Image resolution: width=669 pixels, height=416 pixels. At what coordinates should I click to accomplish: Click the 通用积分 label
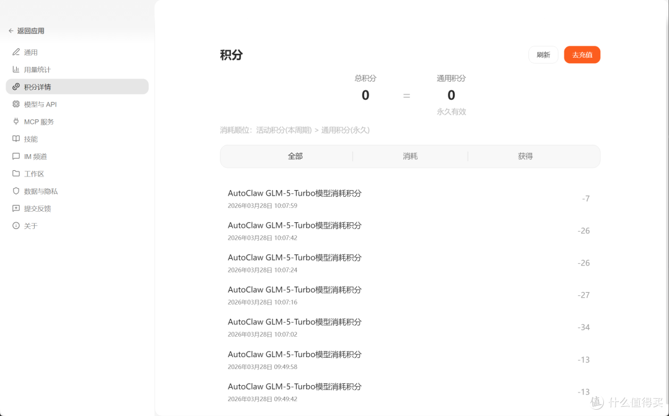click(451, 79)
